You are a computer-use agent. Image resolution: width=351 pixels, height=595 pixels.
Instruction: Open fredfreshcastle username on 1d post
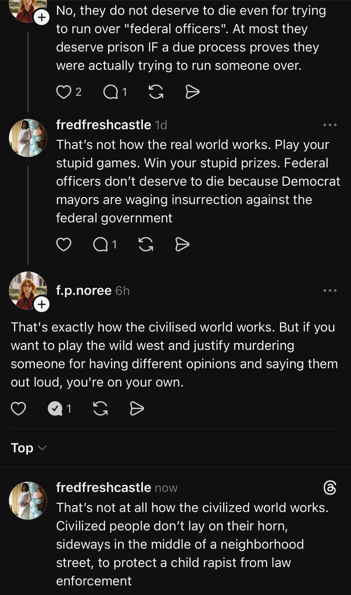[103, 125]
